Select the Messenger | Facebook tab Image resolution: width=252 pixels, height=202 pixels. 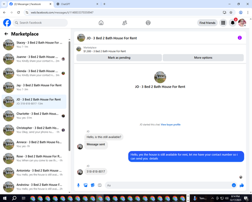(x=31, y=4)
